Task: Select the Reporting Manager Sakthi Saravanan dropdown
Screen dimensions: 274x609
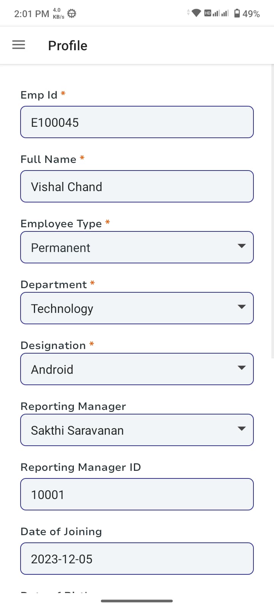Action: coord(137,430)
